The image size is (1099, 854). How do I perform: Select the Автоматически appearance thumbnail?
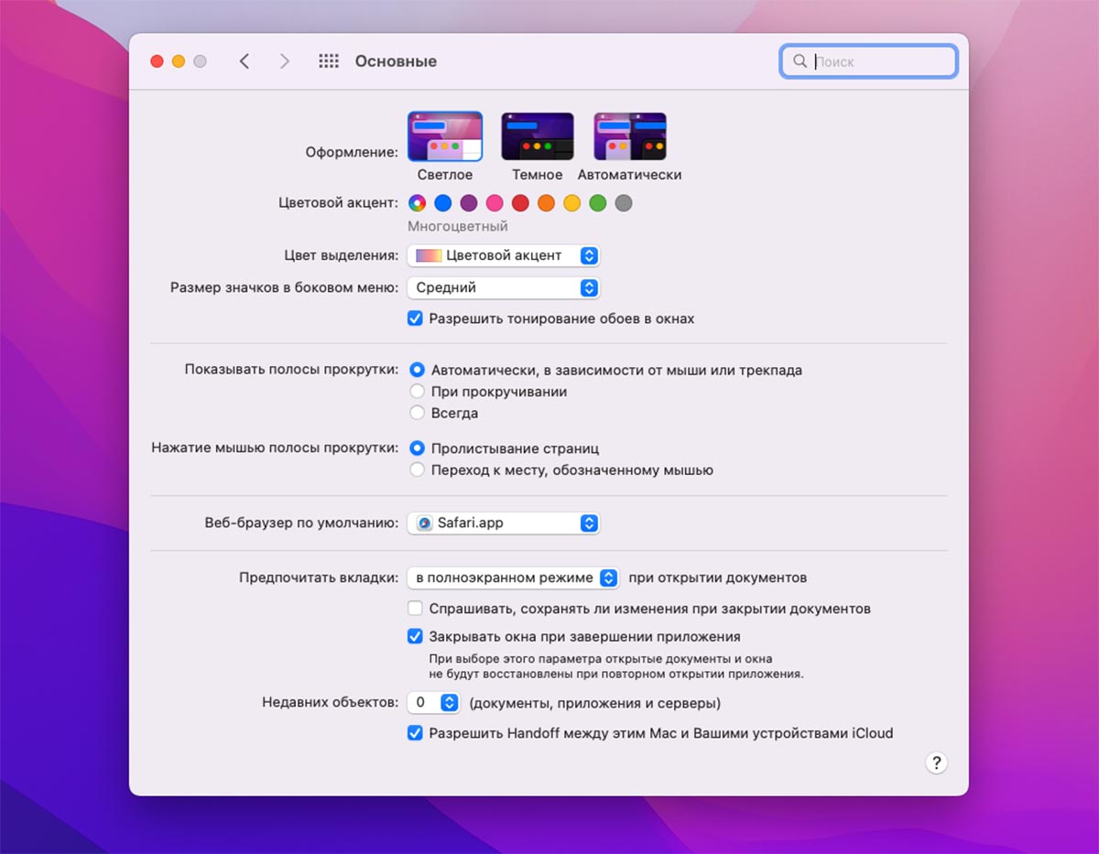coord(630,136)
